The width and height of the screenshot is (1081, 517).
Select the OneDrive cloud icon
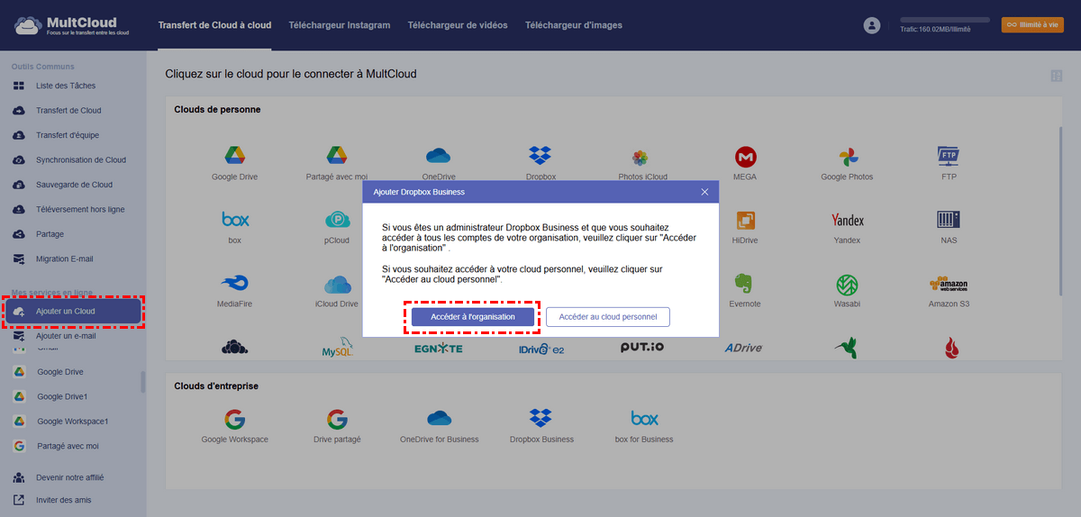pyautogui.click(x=439, y=155)
